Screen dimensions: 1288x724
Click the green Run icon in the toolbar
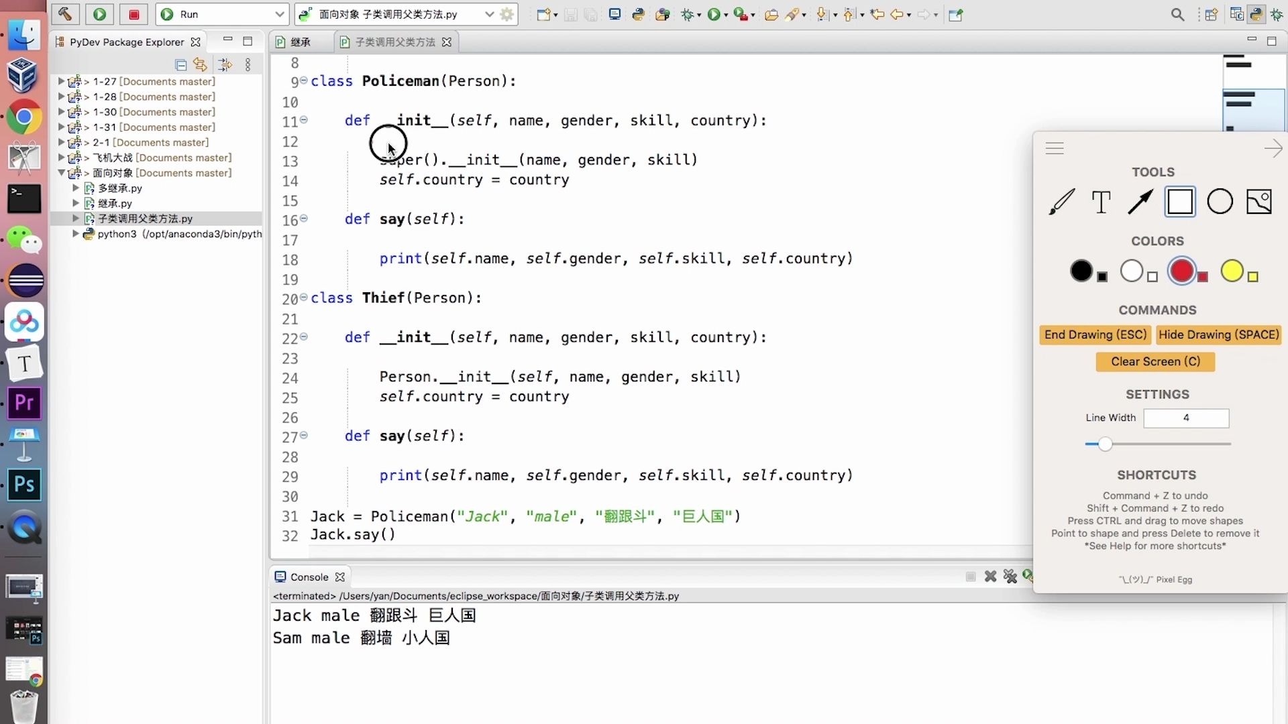99,14
